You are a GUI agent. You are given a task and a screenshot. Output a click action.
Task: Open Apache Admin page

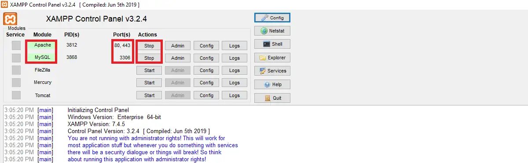click(178, 46)
